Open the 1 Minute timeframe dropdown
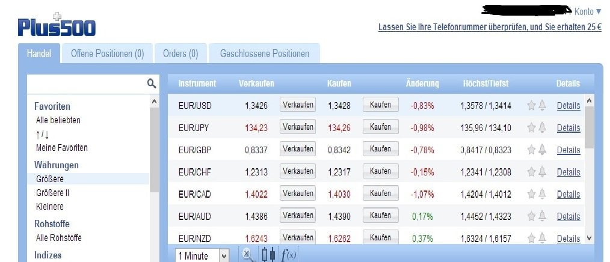 click(202, 256)
